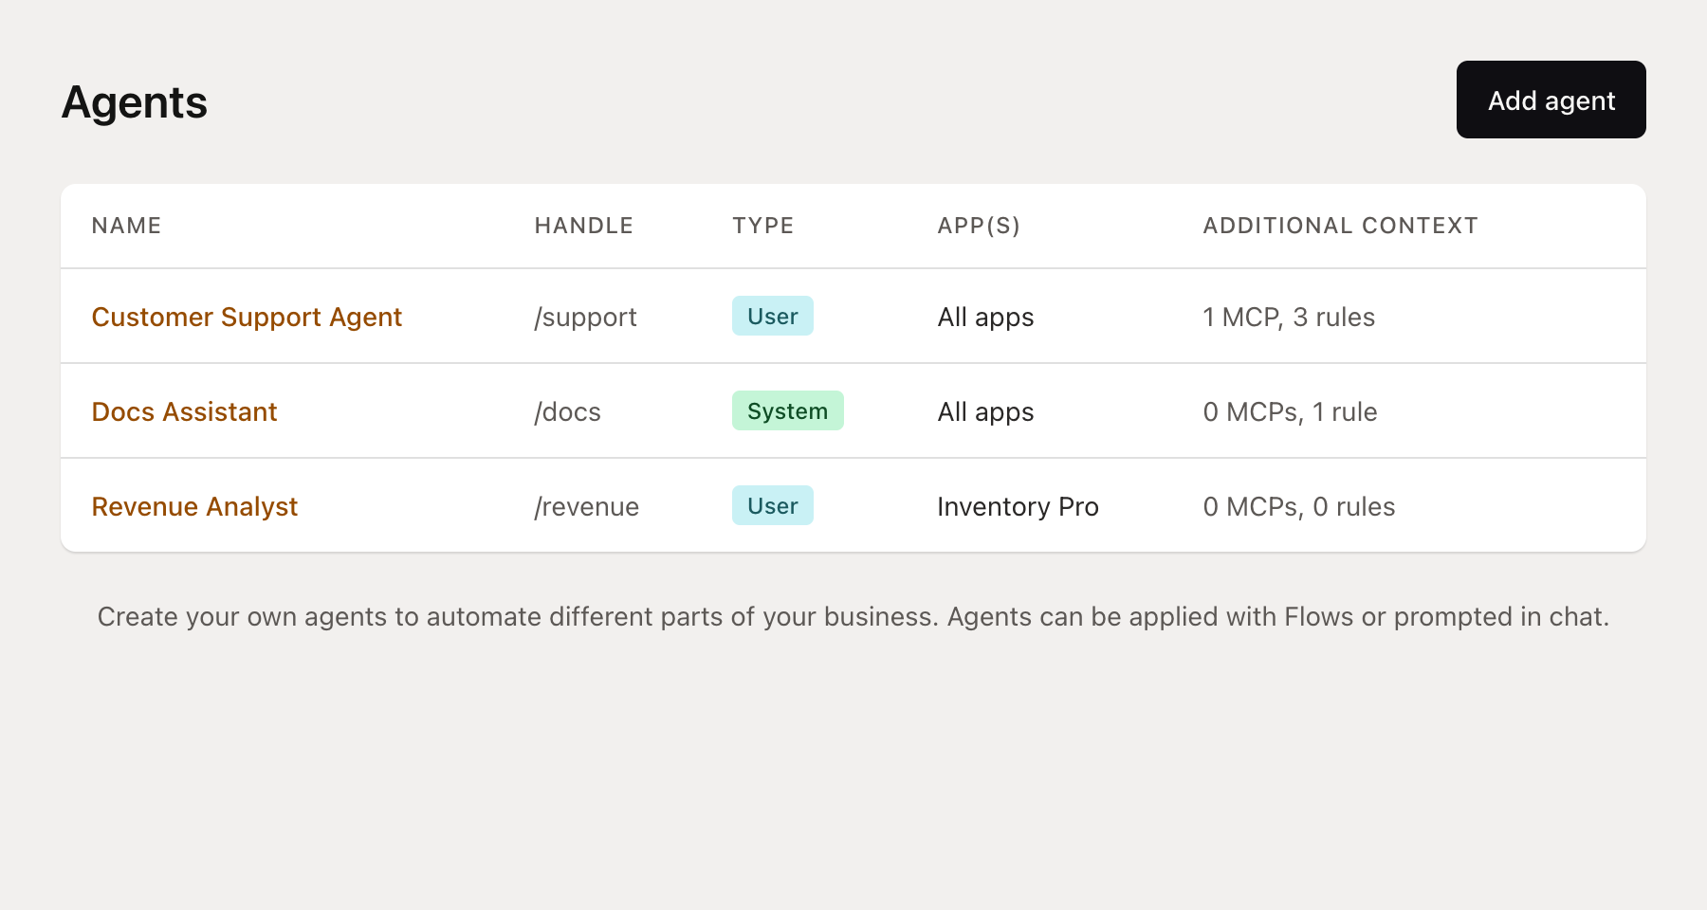Sort by the HANDLE column header
The image size is (1707, 910).
click(583, 226)
